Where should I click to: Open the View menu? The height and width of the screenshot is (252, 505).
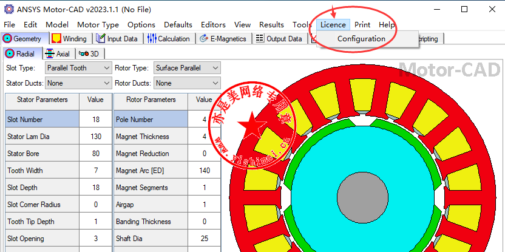click(x=242, y=25)
